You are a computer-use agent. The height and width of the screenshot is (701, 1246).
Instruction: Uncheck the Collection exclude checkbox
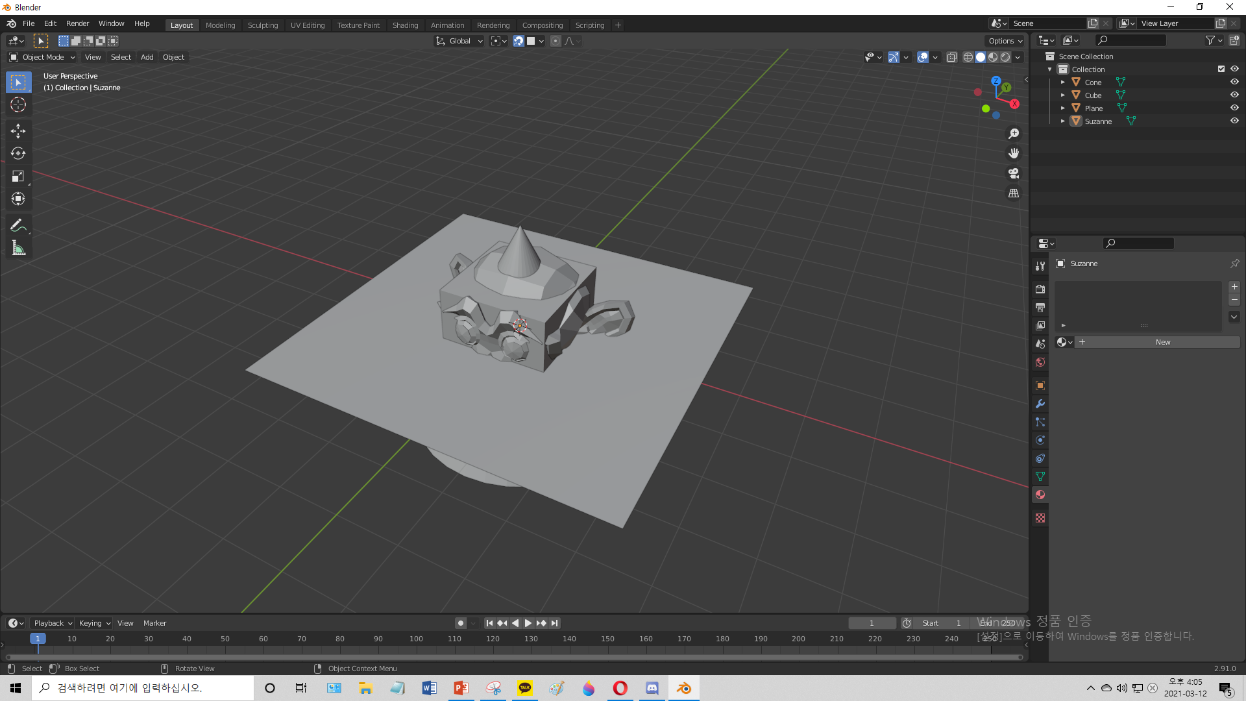1221,69
